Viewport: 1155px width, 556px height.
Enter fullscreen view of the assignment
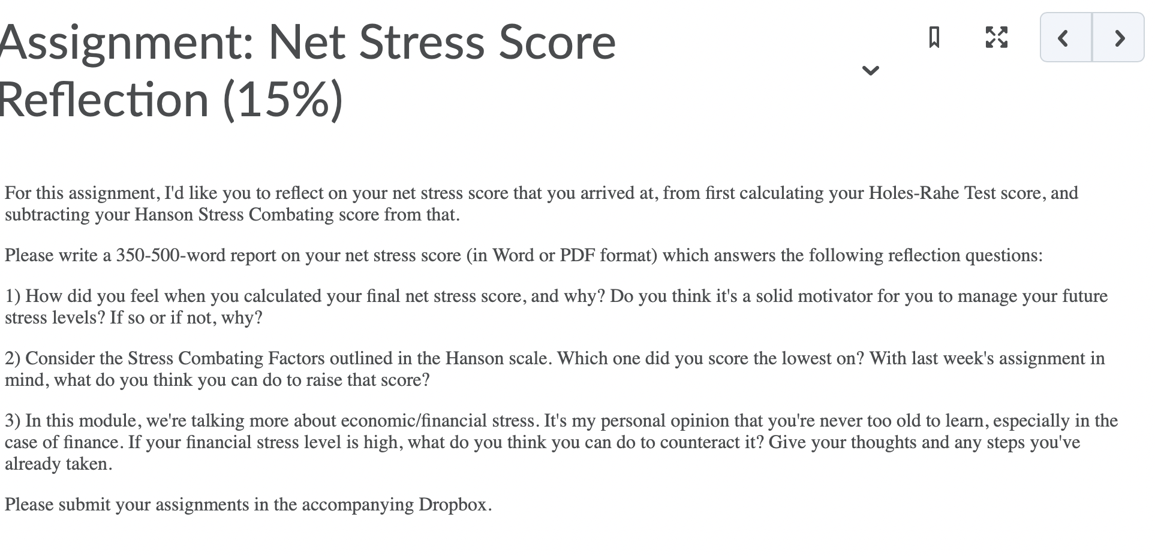pyautogui.click(x=995, y=38)
